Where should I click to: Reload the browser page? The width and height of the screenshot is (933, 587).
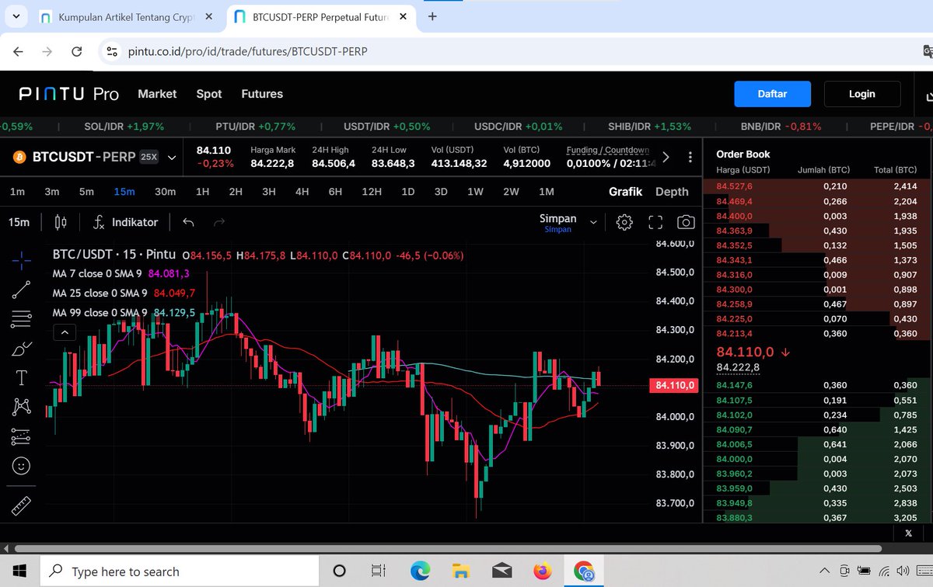pyautogui.click(x=77, y=52)
